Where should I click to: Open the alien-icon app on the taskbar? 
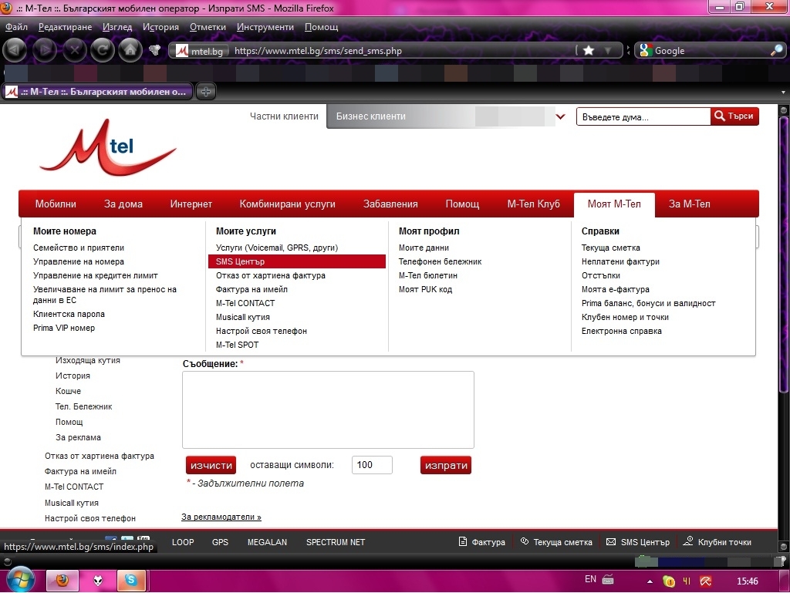tap(98, 581)
